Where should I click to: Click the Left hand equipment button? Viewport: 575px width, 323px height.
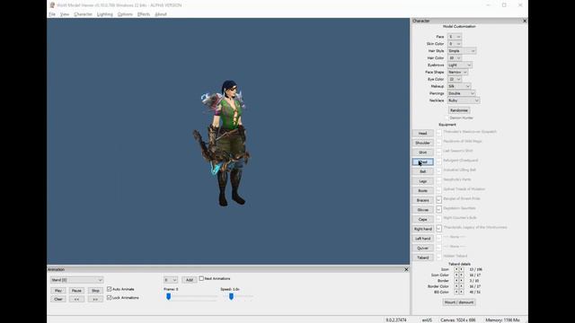point(423,239)
